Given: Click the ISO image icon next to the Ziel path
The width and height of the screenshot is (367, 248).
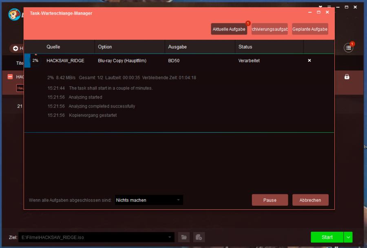Looking at the screenshot, I should tap(199, 237).
